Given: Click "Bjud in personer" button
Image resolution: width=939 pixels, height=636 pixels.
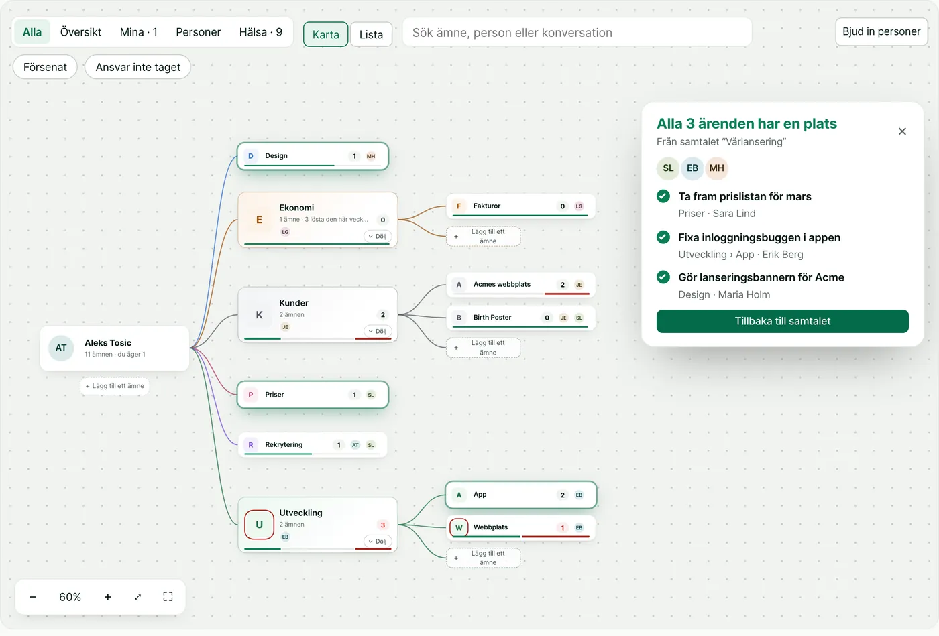Looking at the screenshot, I should coord(881,31).
